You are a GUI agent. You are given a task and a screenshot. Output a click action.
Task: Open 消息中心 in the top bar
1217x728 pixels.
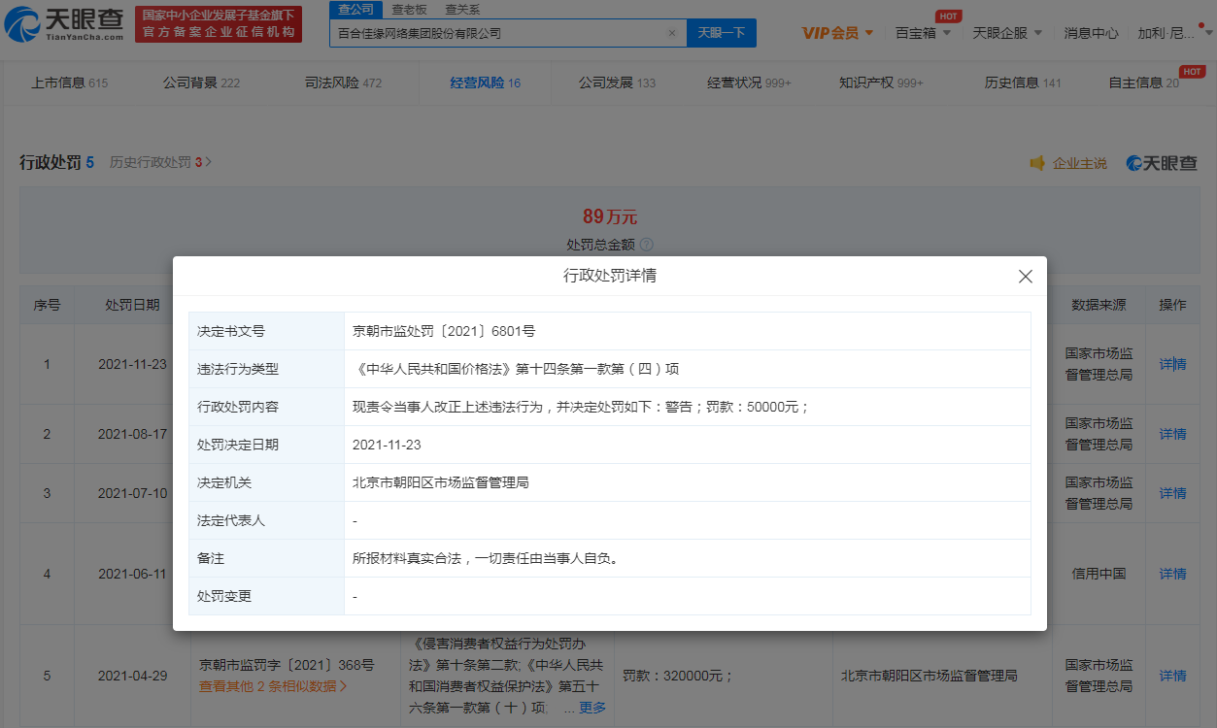[1091, 33]
